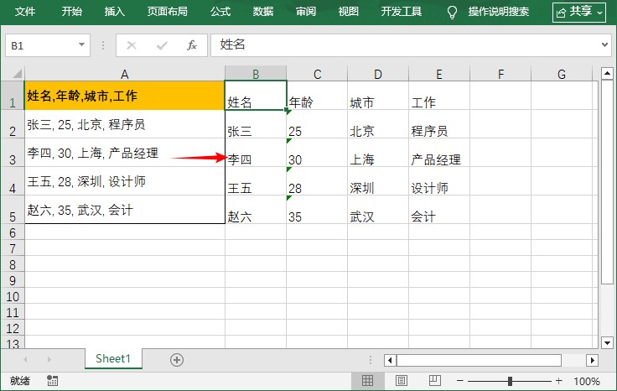617x391 pixels.
Task: Select row 10 header
Action: (x=13, y=296)
